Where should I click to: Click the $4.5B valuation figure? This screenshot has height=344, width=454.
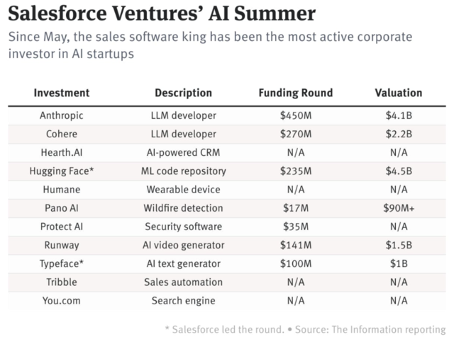(398, 171)
